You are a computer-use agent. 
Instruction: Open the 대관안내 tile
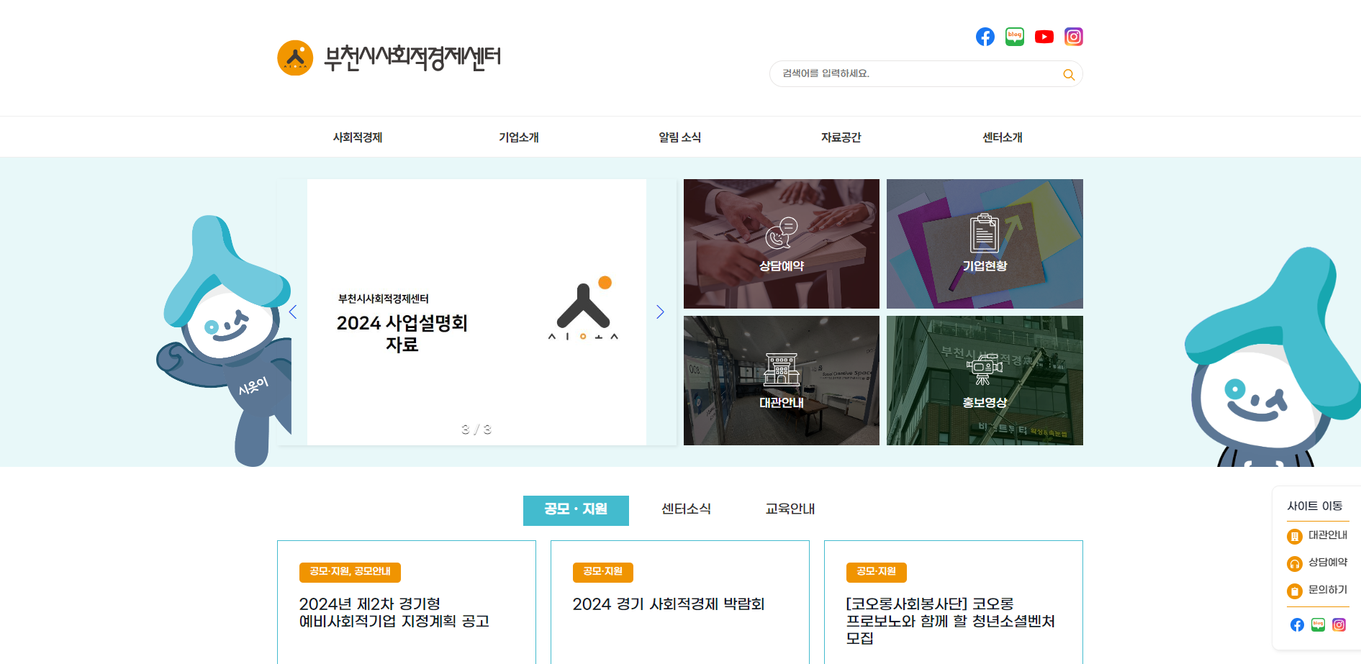[x=782, y=381]
